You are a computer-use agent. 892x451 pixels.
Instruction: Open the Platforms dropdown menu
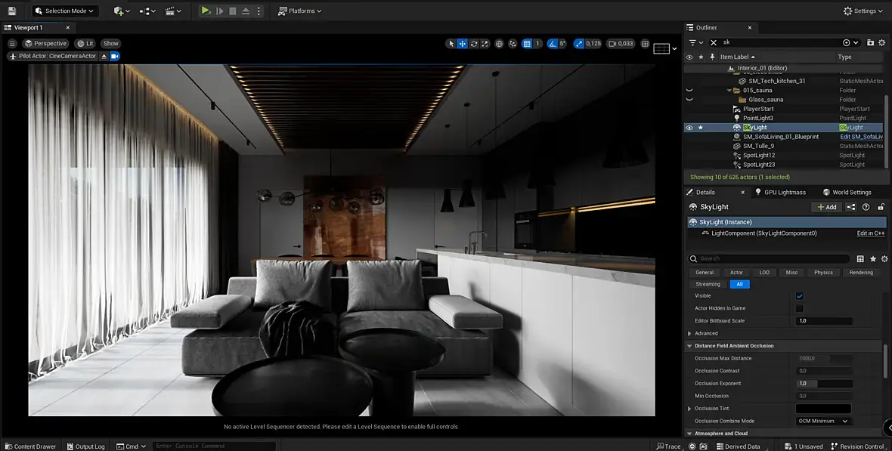point(300,11)
